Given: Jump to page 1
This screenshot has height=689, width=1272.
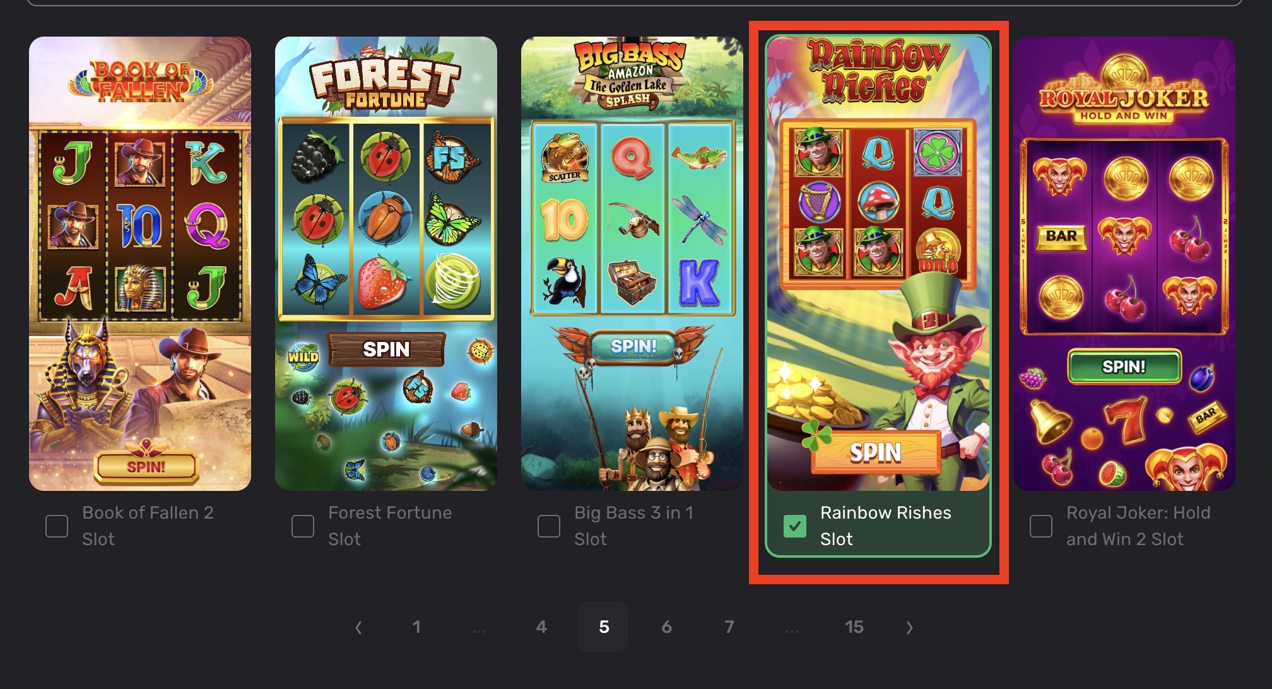Looking at the screenshot, I should click(416, 627).
